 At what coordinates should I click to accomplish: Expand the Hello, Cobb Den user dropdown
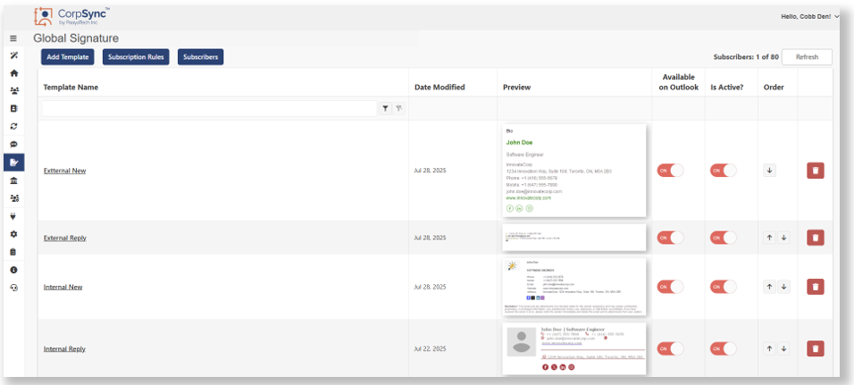coord(810,17)
